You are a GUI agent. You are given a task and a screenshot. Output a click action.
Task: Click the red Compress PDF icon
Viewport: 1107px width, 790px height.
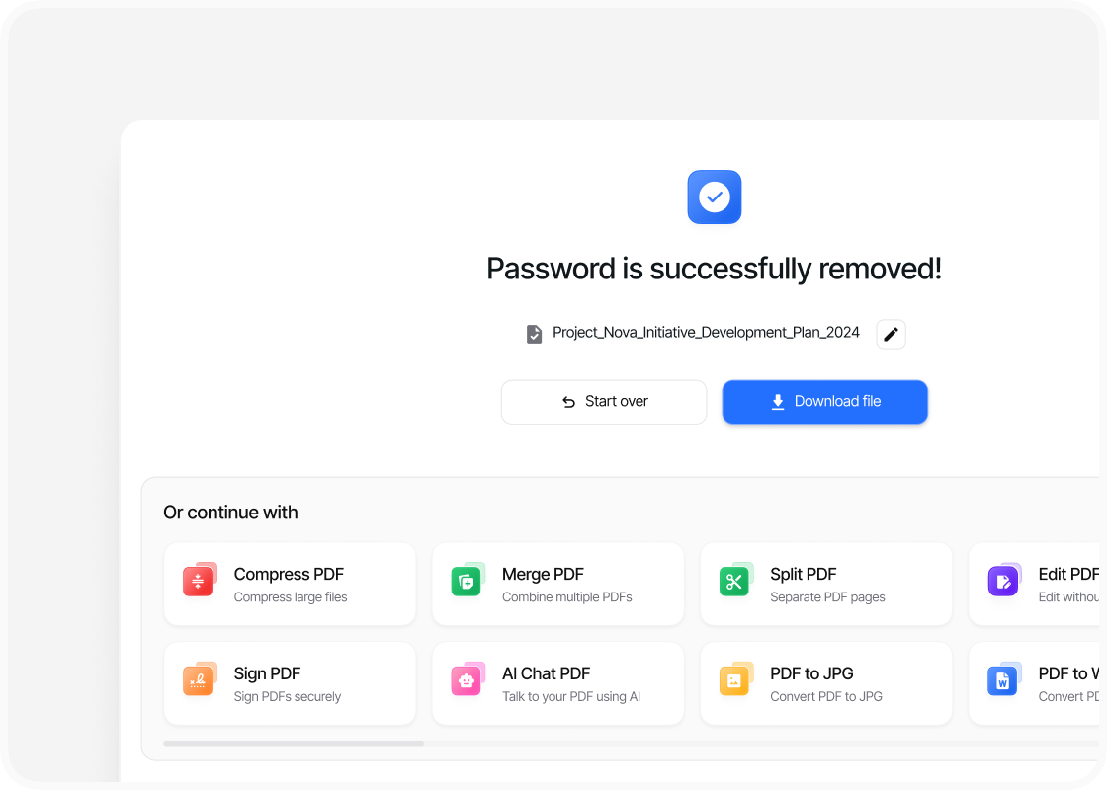click(199, 580)
